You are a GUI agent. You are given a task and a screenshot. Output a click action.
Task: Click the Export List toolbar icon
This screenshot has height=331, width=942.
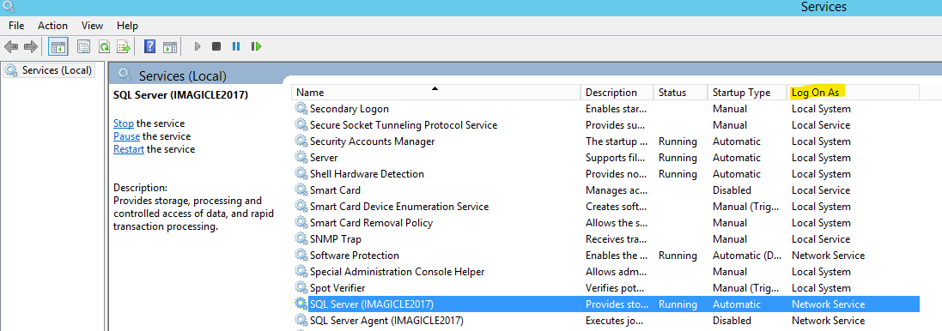123,46
